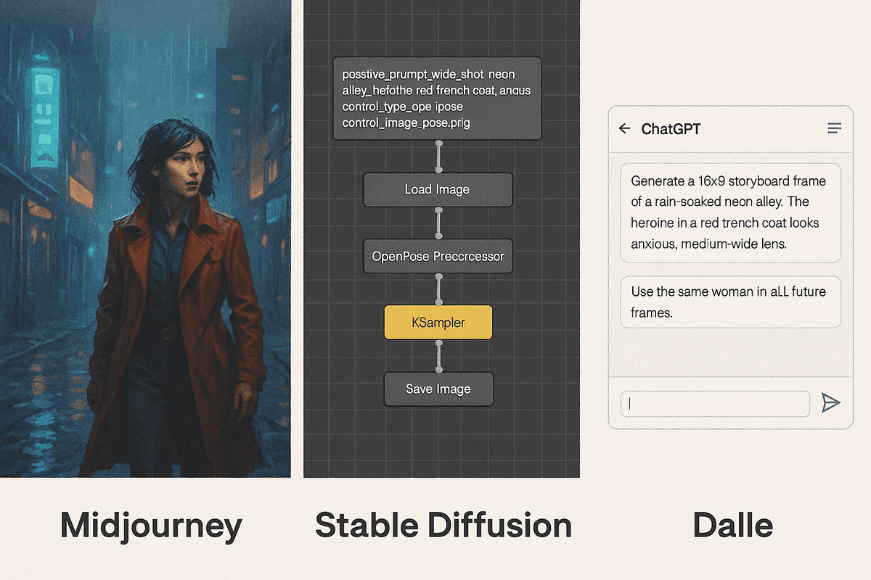Click the Dalle label

coord(733,525)
